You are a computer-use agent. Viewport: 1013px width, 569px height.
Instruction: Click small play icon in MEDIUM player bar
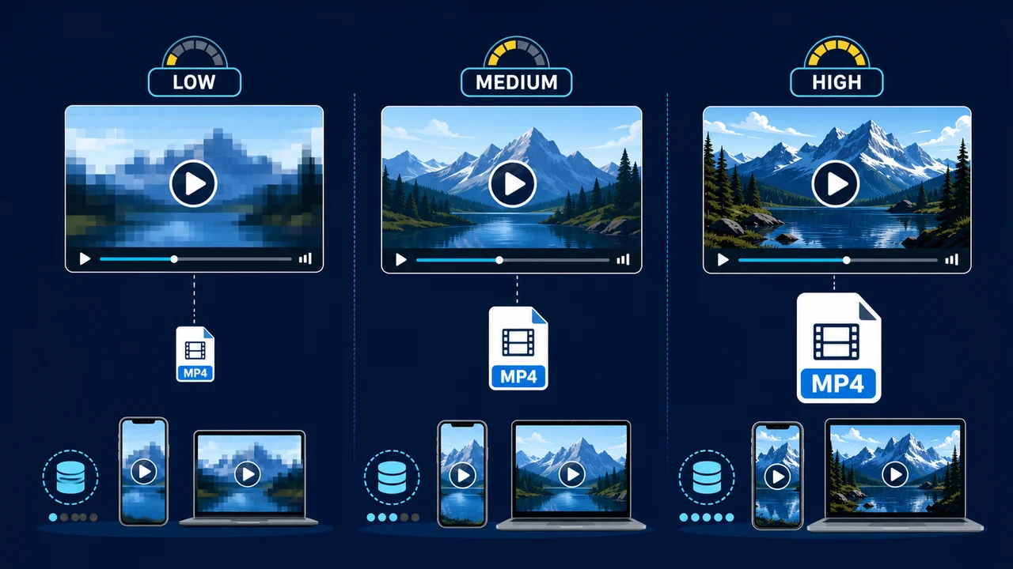[401, 259]
